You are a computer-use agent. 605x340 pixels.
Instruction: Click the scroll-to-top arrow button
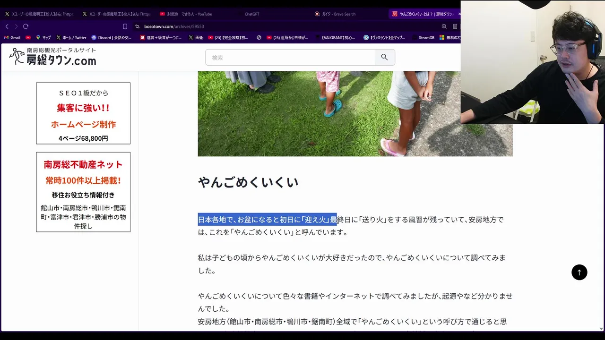(579, 272)
